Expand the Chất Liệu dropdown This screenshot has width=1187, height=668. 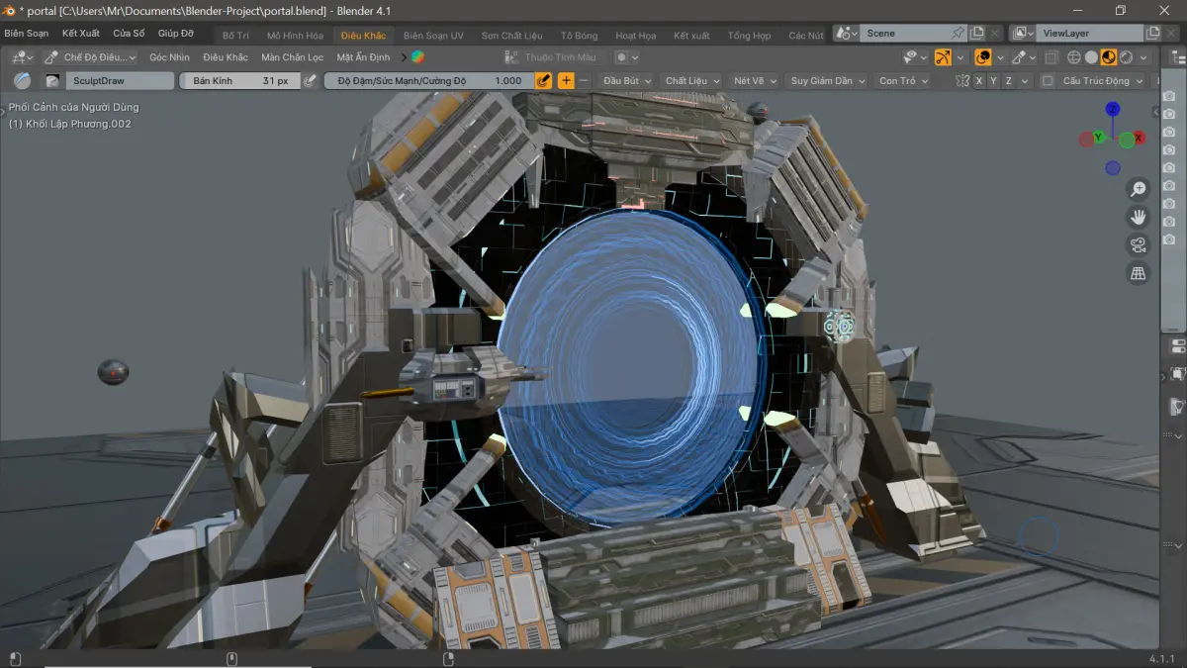point(691,81)
